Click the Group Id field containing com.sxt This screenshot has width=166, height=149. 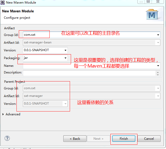pos(91,35)
